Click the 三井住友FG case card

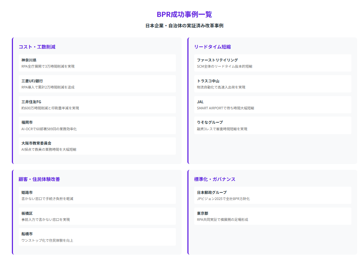[x=97, y=105]
